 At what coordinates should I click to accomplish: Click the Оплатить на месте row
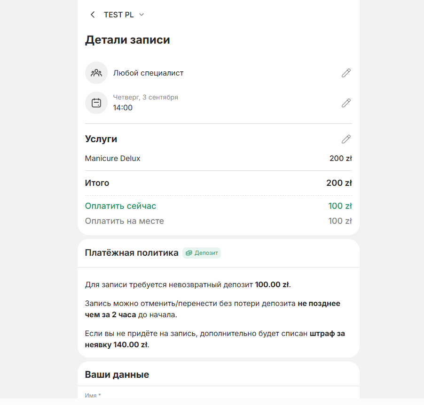point(219,221)
